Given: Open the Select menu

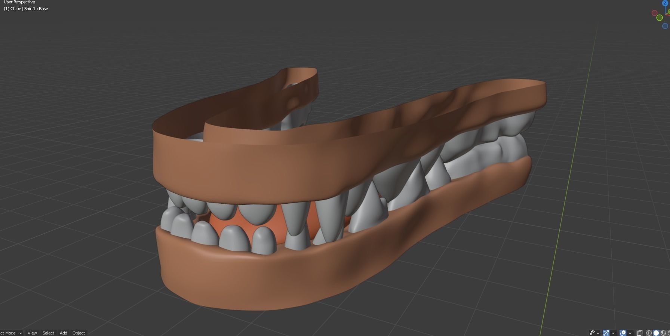Looking at the screenshot, I should [48, 333].
